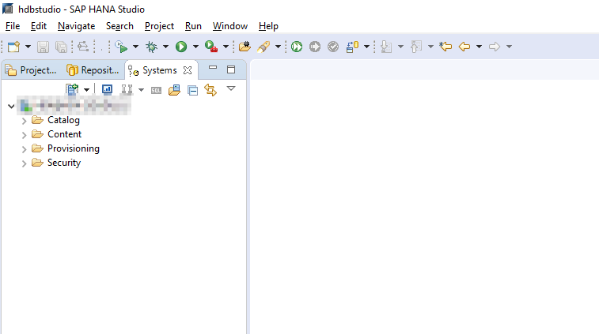The image size is (599, 334).
Task: Open the Search menu
Action: tap(119, 26)
